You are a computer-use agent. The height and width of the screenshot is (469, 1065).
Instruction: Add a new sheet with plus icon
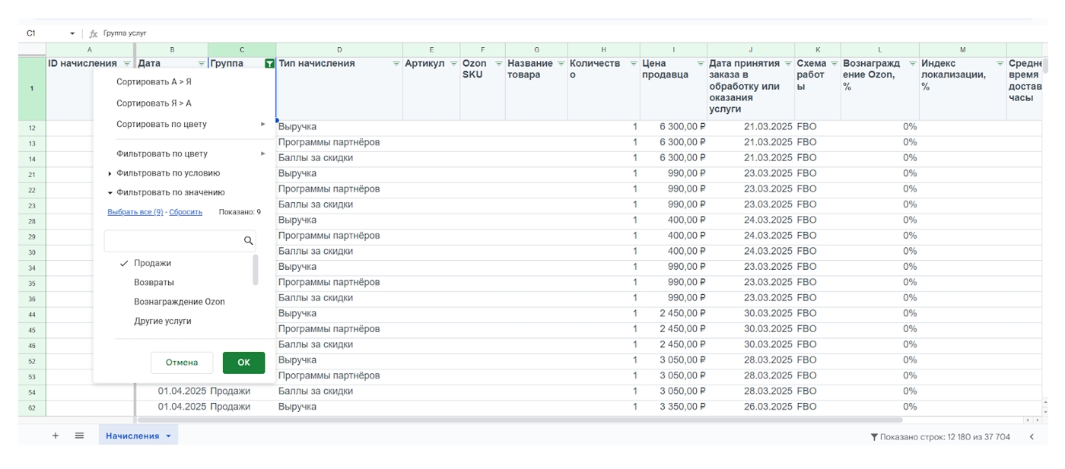(56, 436)
